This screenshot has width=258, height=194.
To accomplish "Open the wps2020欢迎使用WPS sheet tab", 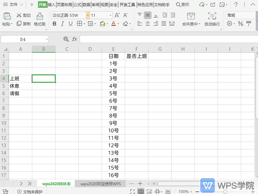I will (101, 184).
